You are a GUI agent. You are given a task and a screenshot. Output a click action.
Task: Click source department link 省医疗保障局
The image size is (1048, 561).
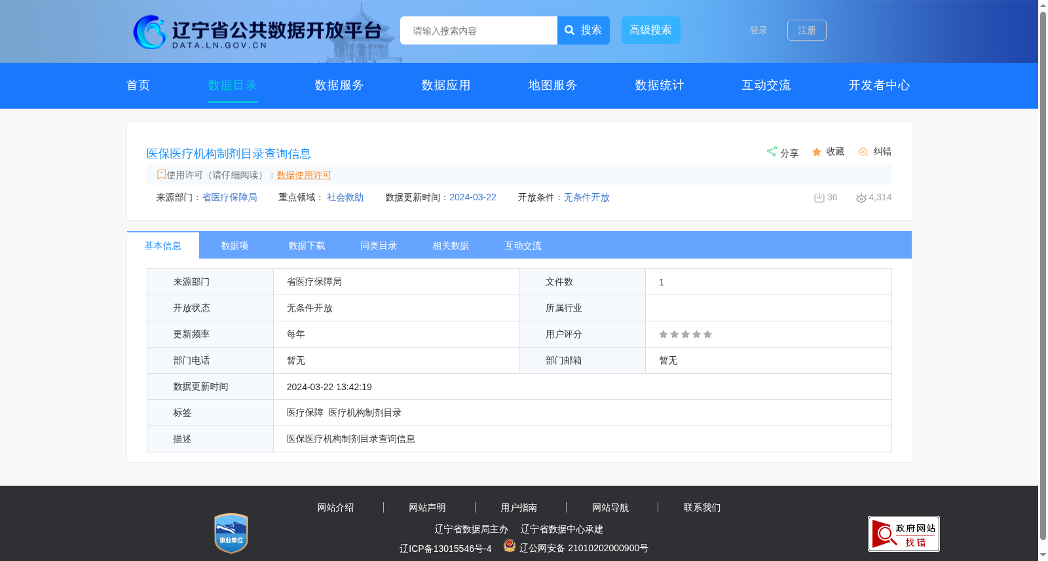coord(229,197)
